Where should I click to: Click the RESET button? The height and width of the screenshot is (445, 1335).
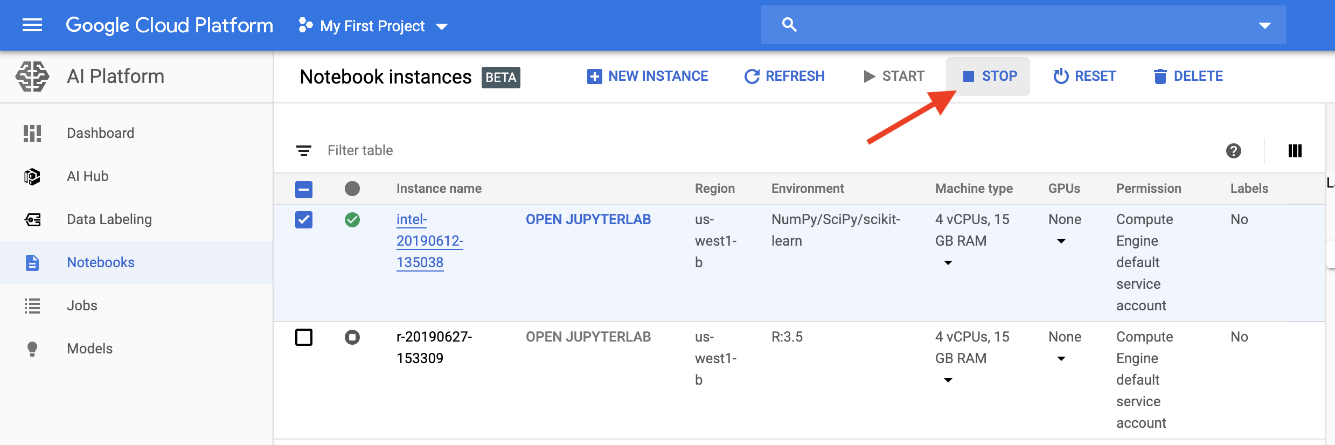[x=1084, y=77]
